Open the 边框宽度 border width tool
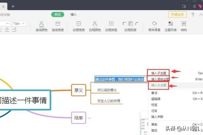This screenshot has height=135, width=203. coord(78,26)
